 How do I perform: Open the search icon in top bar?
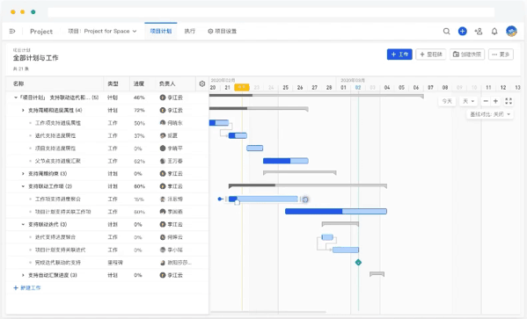pyautogui.click(x=446, y=32)
